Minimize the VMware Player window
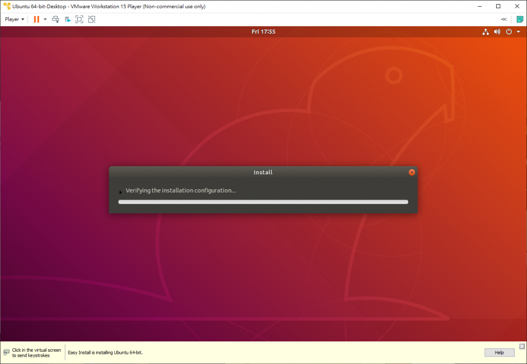Viewport: 527px width, 364px height. click(480, 6)
